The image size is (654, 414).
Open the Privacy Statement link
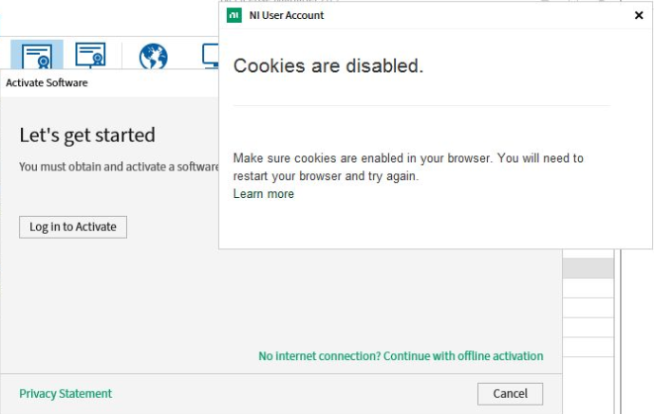(x=65, y=393)
